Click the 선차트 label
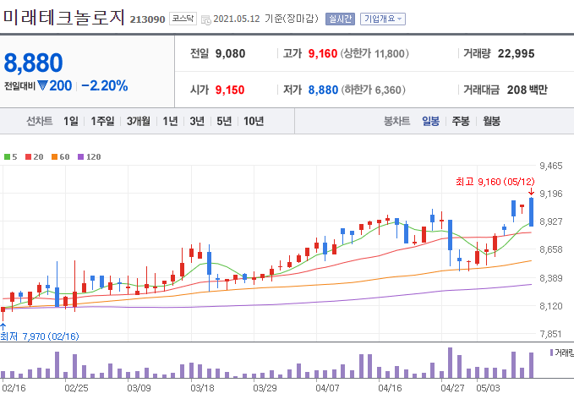 [x=40, y=121]
